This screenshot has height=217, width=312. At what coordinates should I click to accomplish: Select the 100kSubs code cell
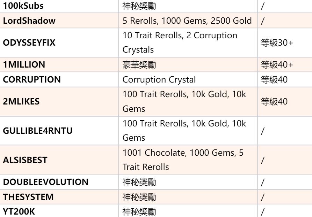pyautogui.click(x=59, y=6)
